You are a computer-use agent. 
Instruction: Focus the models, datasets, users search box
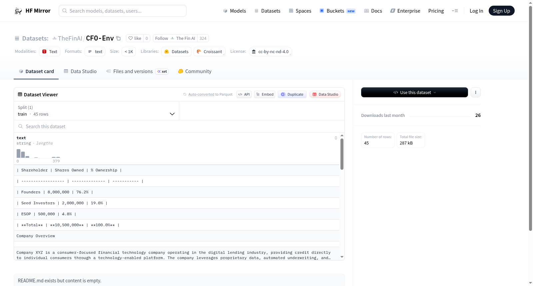pos(123,11)
